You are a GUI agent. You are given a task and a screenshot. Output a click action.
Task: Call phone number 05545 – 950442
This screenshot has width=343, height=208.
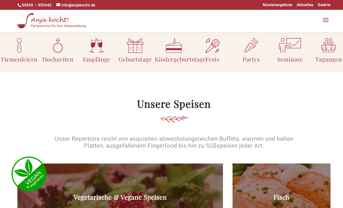tap(35, 5)
